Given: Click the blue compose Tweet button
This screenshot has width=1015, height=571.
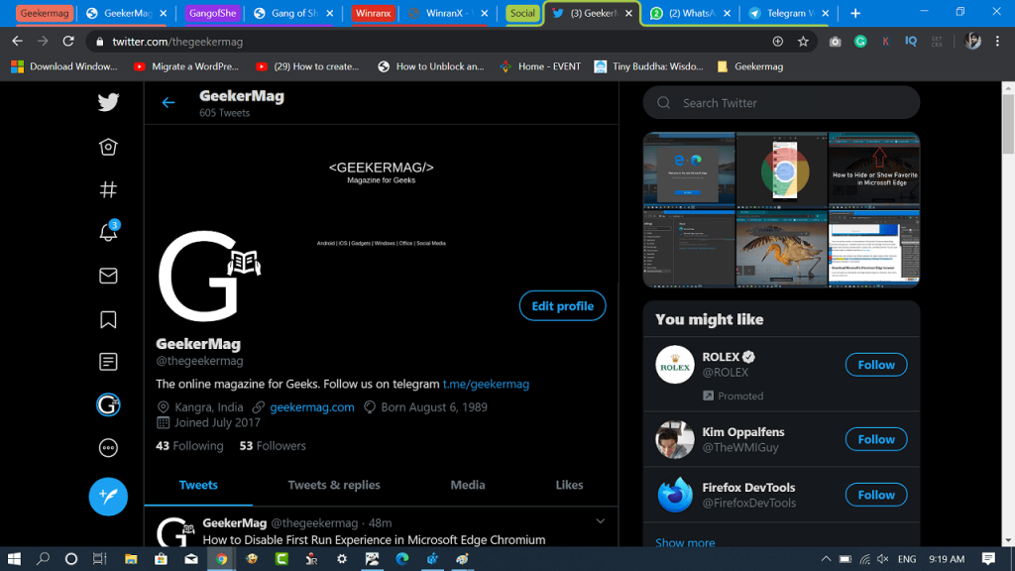Looking at the screenshot, I should tap(108, 497).
